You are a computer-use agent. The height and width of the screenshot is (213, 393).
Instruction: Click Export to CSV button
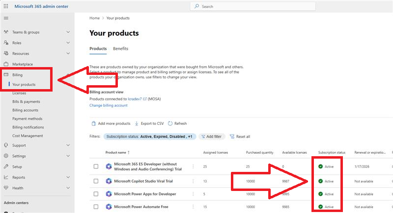[x=149, y=123]
